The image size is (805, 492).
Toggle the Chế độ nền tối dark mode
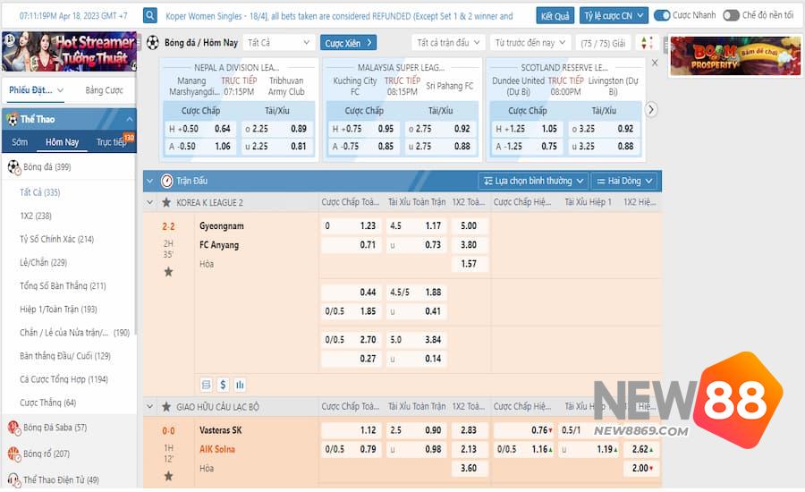(731, 15)
